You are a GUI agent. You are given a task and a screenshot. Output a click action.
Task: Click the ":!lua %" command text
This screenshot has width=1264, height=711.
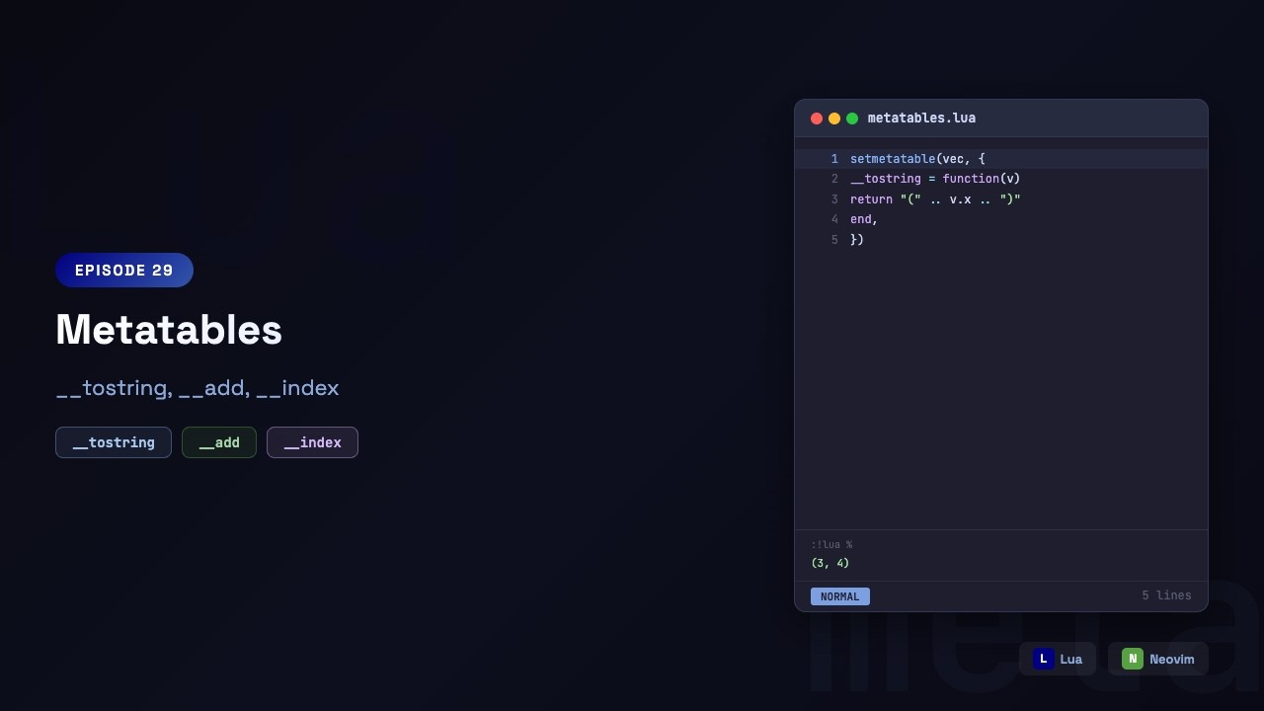831,545
